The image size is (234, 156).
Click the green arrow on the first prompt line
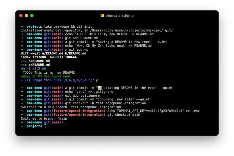pyautogui.click(x=22, y=27)
